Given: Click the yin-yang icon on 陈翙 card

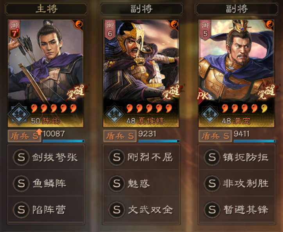Looking at the screenshot, I should [x=79, y=24].
